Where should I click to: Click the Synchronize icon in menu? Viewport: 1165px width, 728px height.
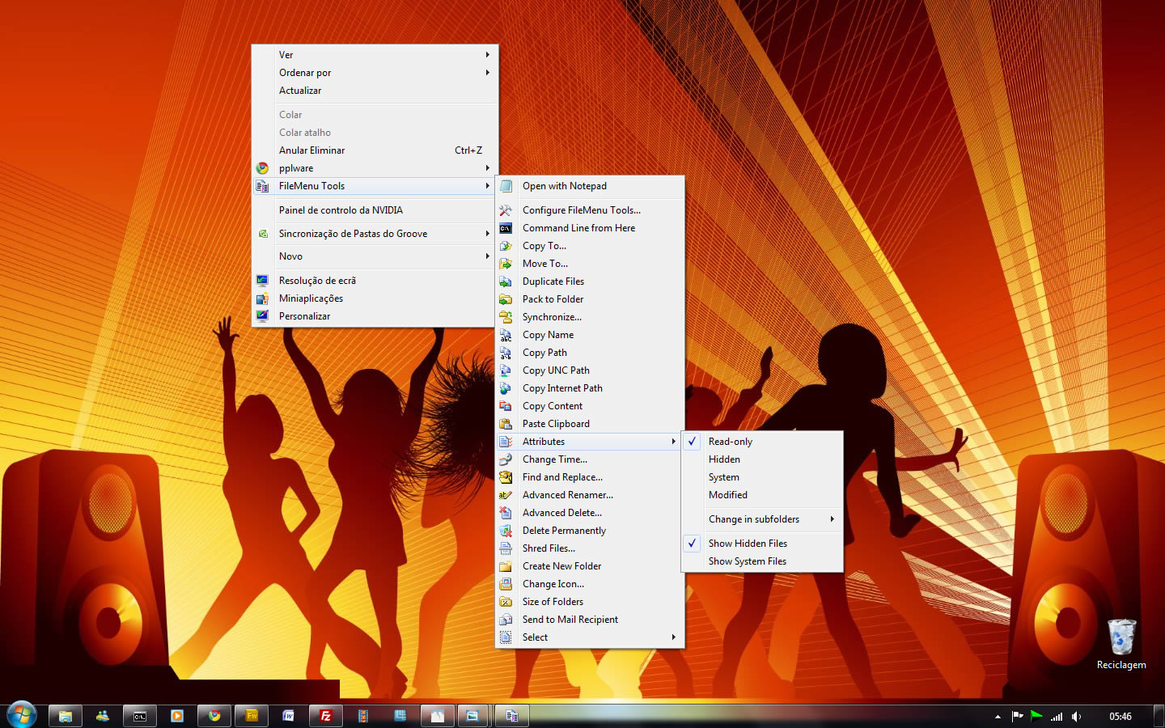click(506, 317)
